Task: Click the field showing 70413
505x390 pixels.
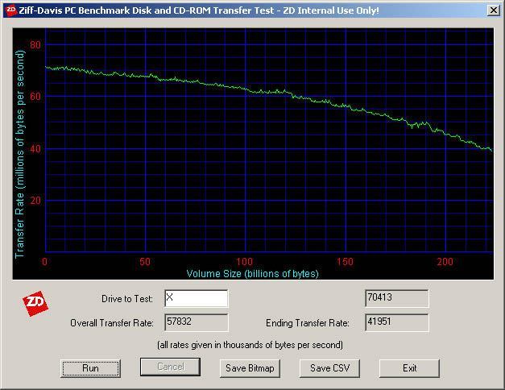Action: point(397,298)
